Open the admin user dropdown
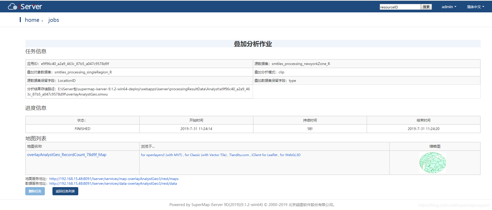Screen dimensions: 492x210 click(449, 7)
